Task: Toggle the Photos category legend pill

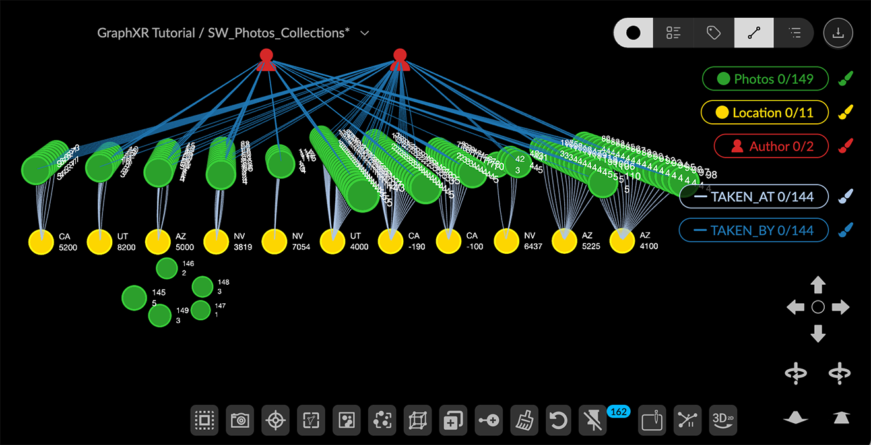Action: point(765,79)
